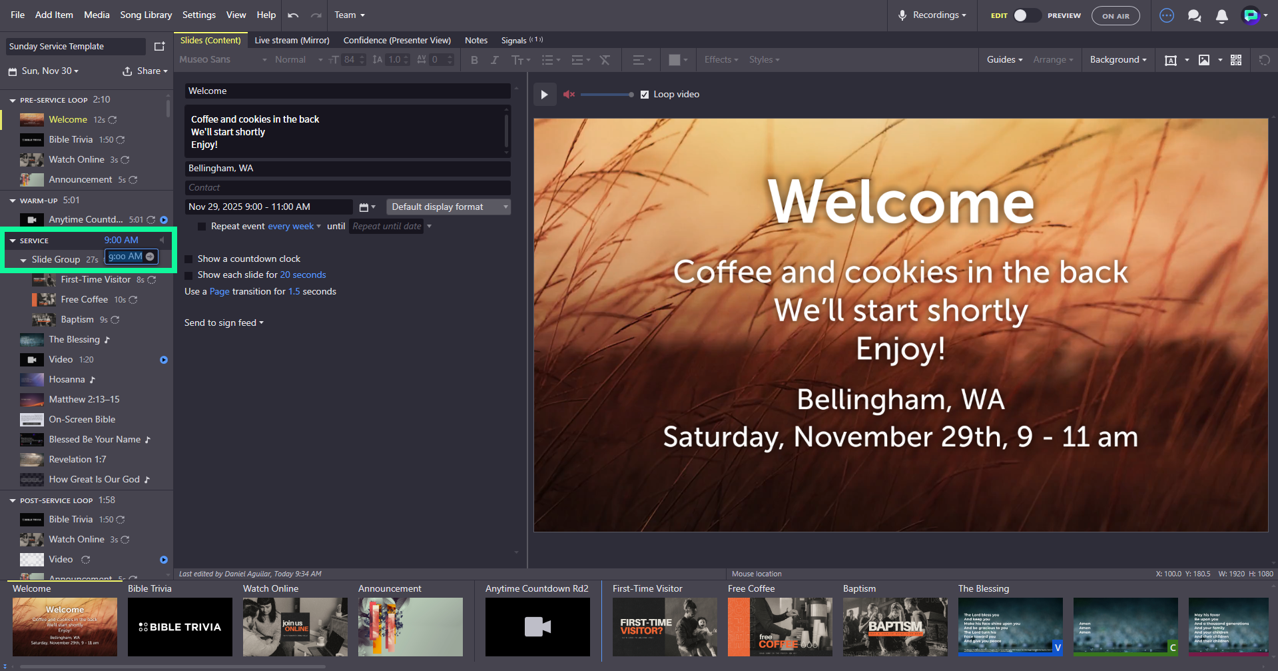Click the muted speaker icon above preview
The width and height of the screenshot is (1278, 671).
tap(569, 95)
